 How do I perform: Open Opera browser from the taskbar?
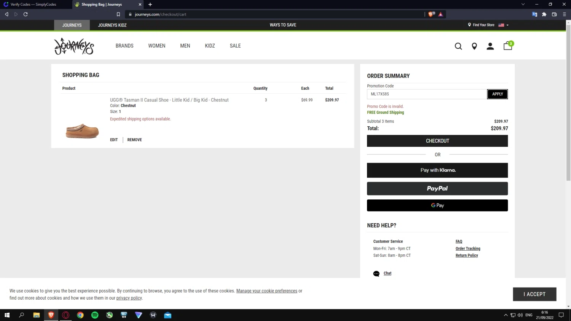[x=66, y=315]
